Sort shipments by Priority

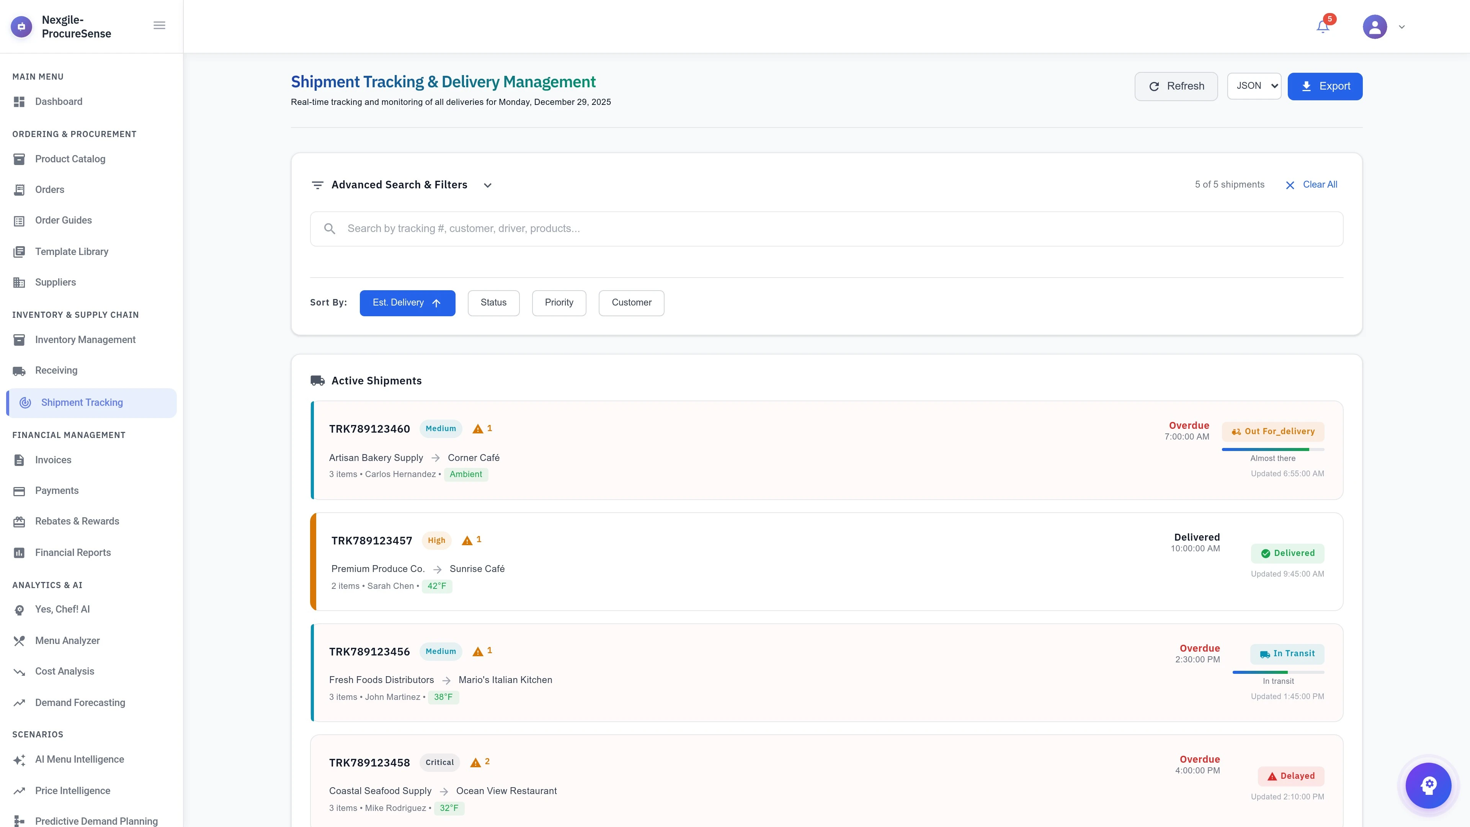point(559,302)
